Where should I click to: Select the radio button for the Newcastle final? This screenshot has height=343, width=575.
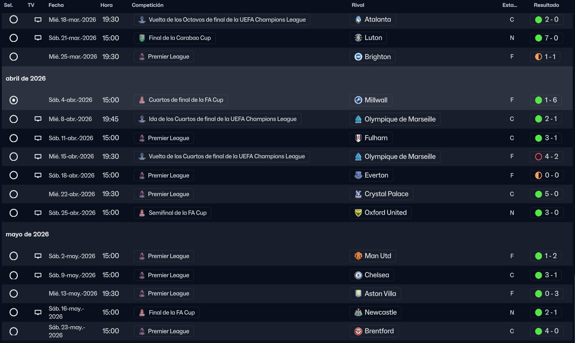tap(14, 312)
